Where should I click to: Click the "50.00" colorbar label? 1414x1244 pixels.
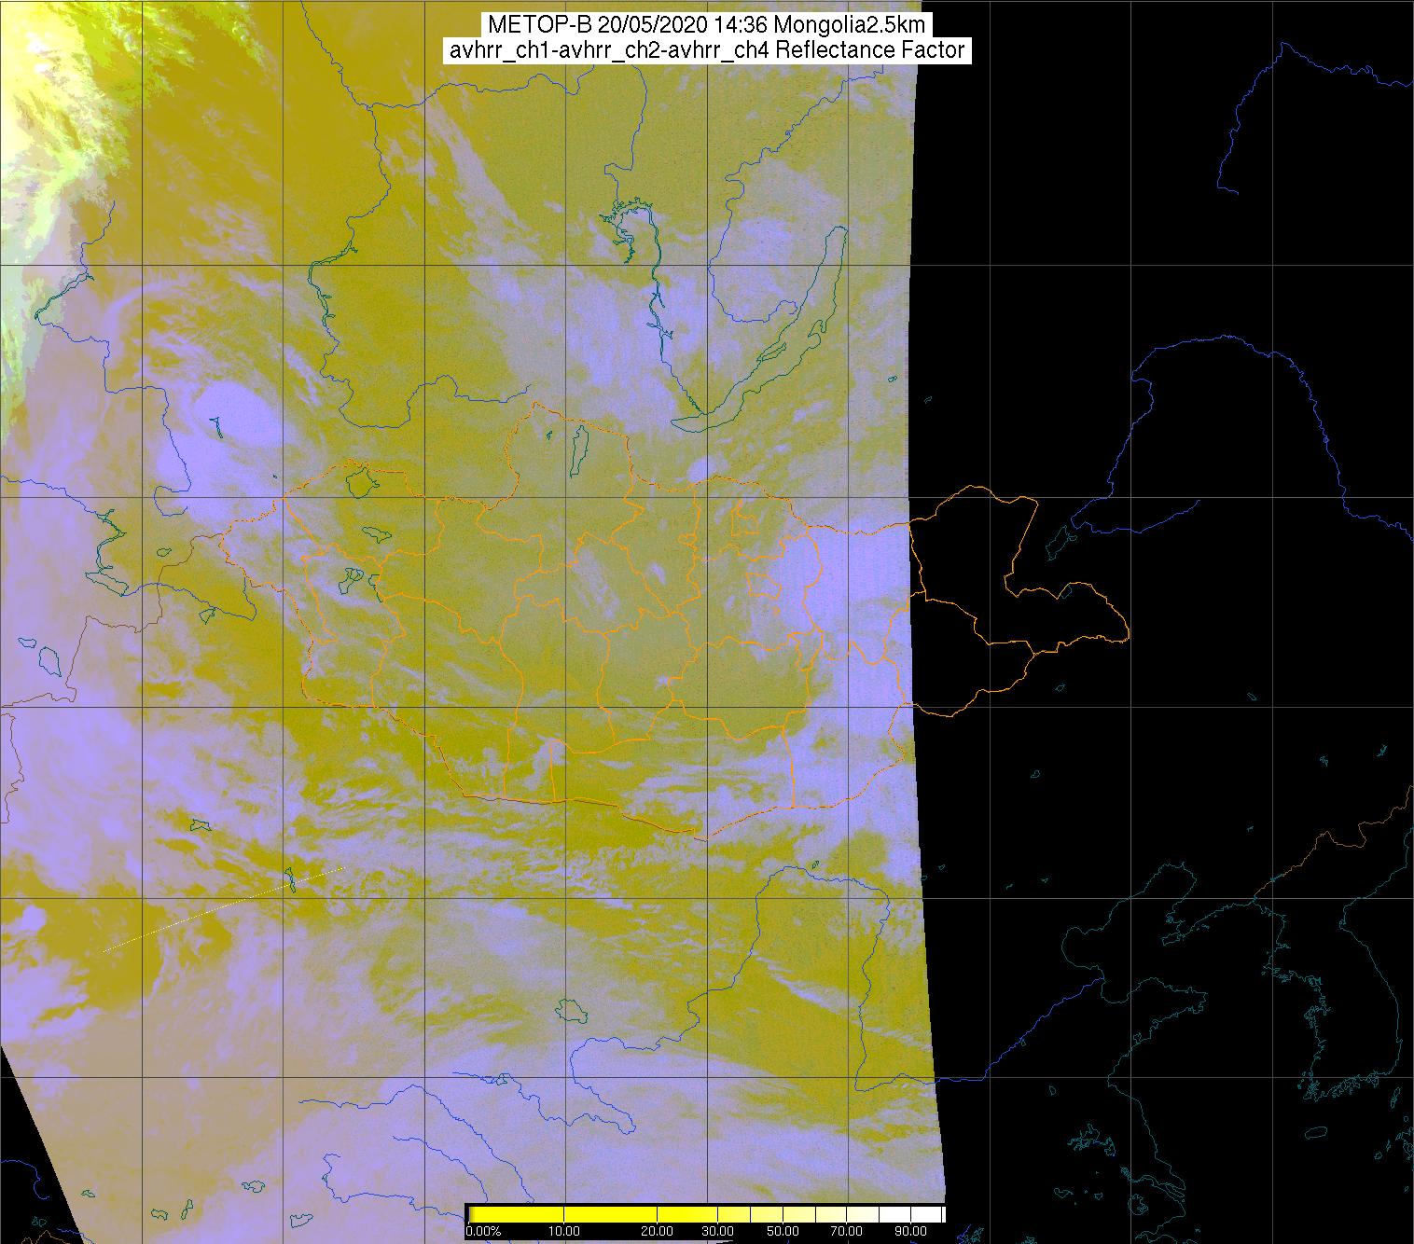coord(783,1231)
